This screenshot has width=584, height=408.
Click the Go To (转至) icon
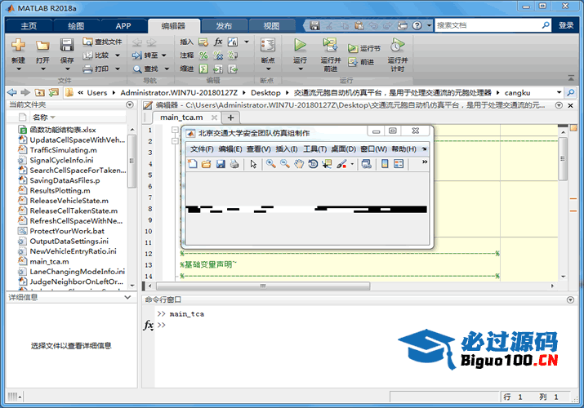click(136, 55)
